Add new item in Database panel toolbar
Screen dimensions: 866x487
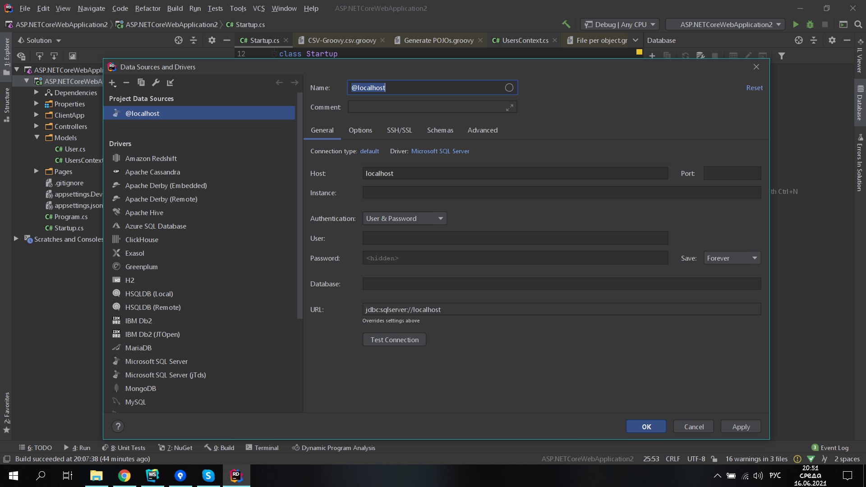click(x=652, y=56)
